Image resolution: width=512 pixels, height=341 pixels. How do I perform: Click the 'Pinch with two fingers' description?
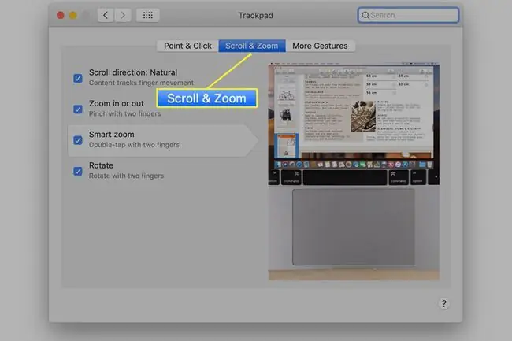[x=124, y=113]
